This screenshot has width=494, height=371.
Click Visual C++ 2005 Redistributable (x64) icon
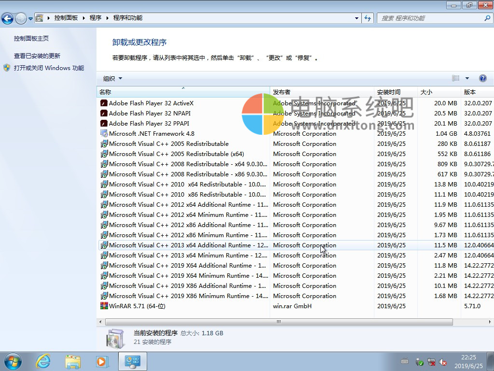[x=104, y=154]
